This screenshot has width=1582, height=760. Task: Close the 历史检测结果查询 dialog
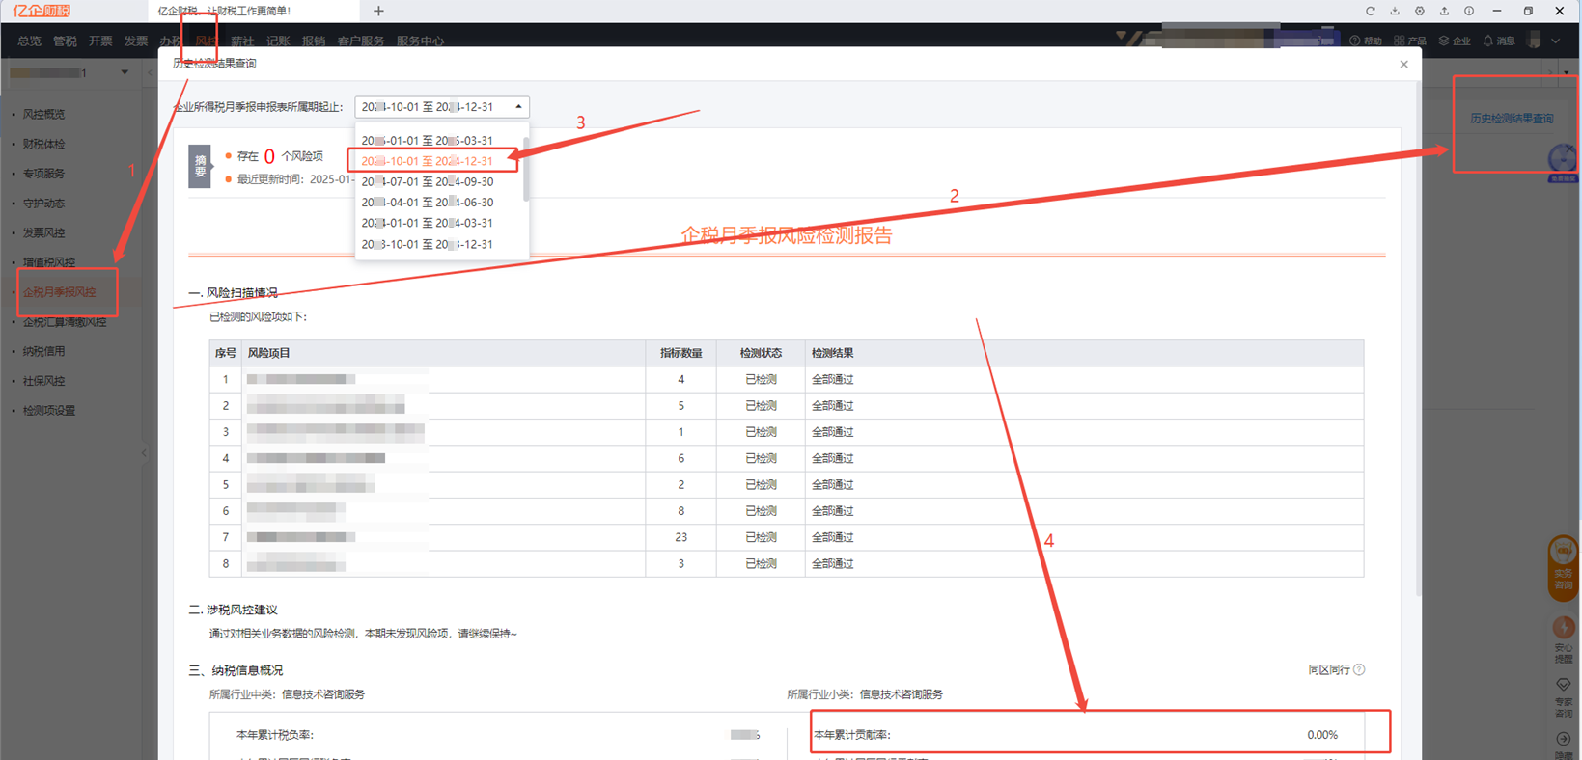coord(1403,64)
